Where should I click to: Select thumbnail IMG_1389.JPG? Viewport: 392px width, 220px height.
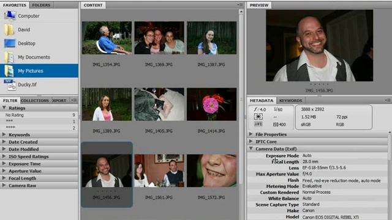click(107, 105)
